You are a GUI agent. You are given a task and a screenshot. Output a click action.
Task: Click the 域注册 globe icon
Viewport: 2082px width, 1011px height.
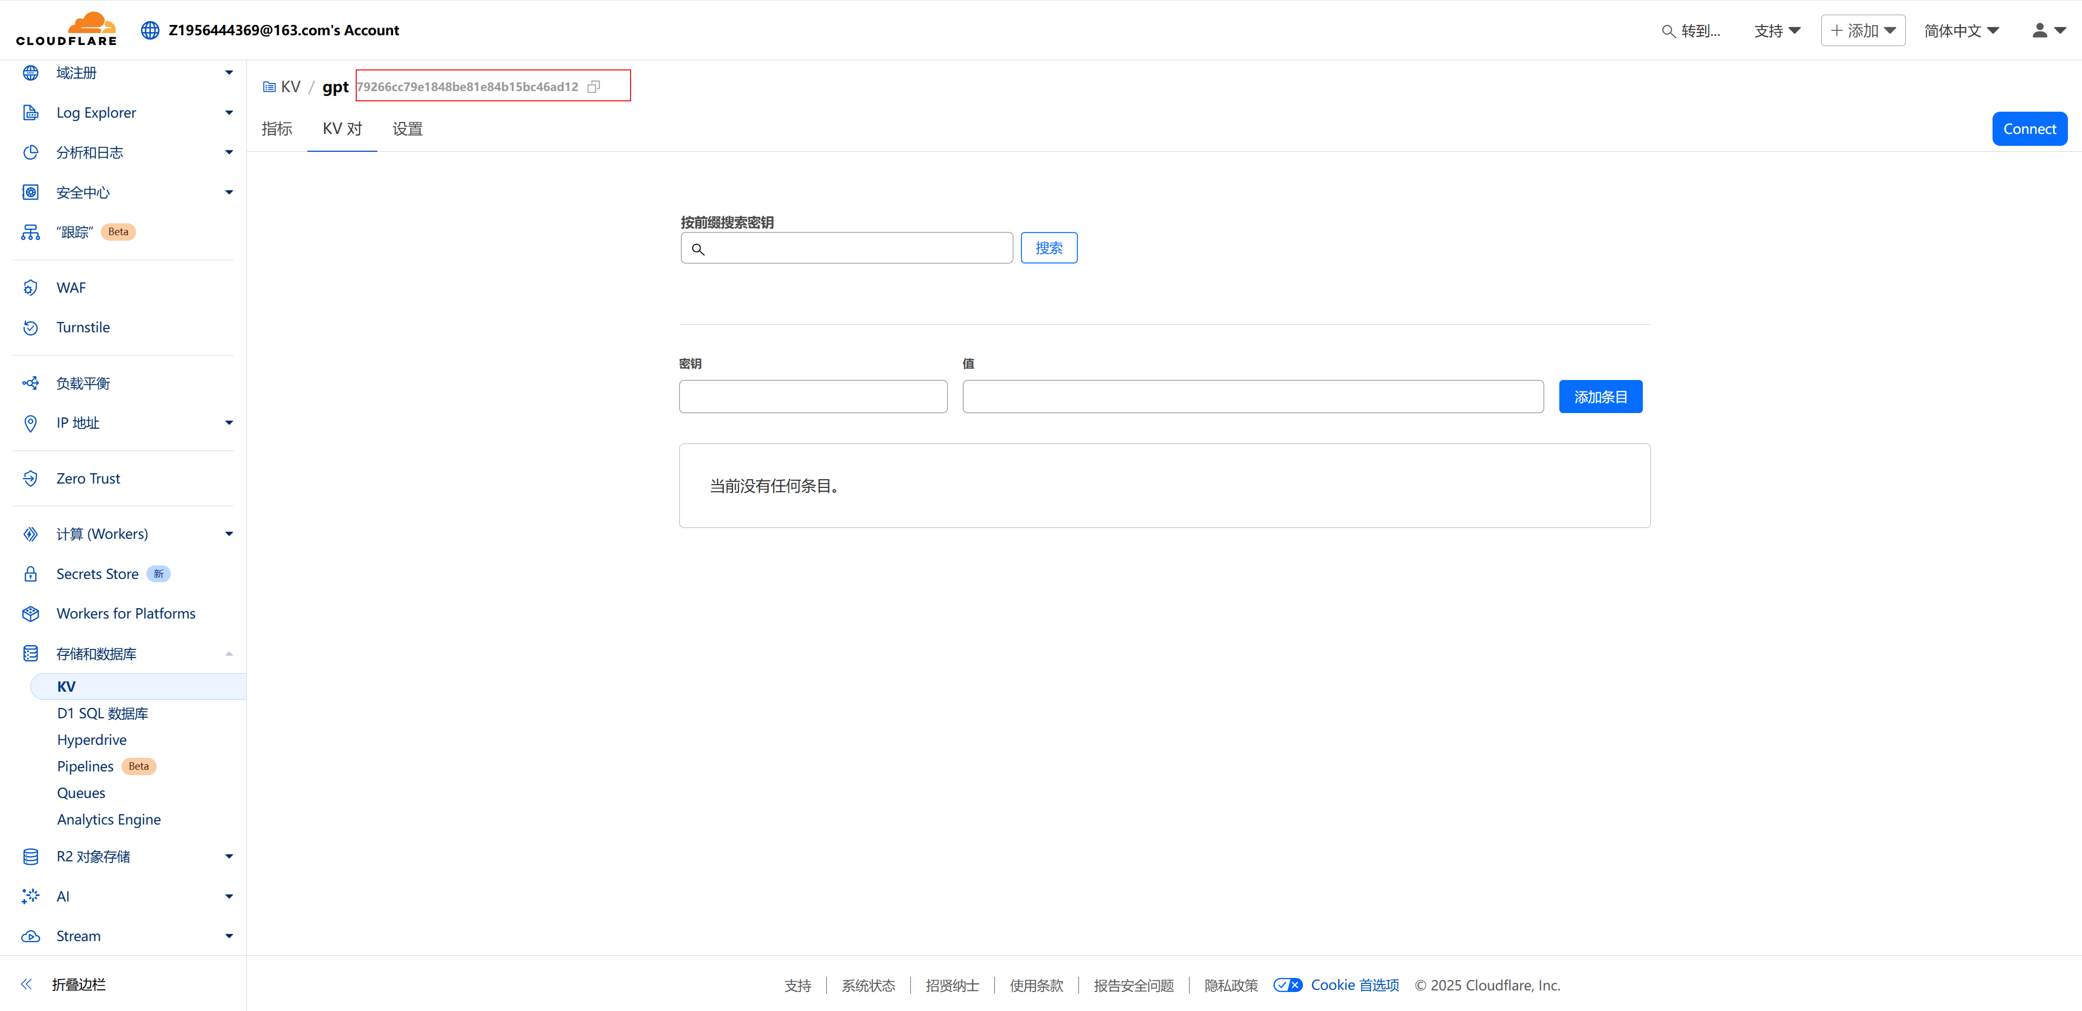(x=31, y=73)
